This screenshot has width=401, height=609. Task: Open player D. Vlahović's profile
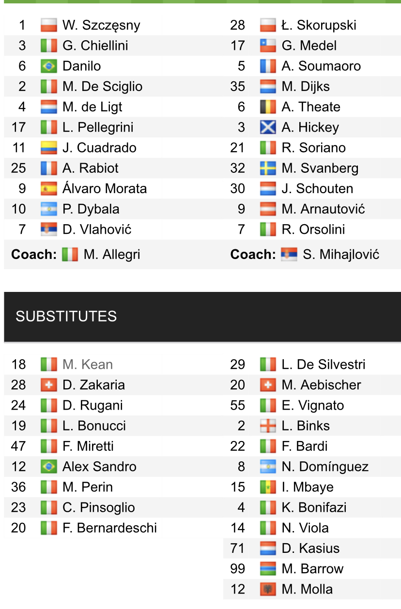pos(97,229)
